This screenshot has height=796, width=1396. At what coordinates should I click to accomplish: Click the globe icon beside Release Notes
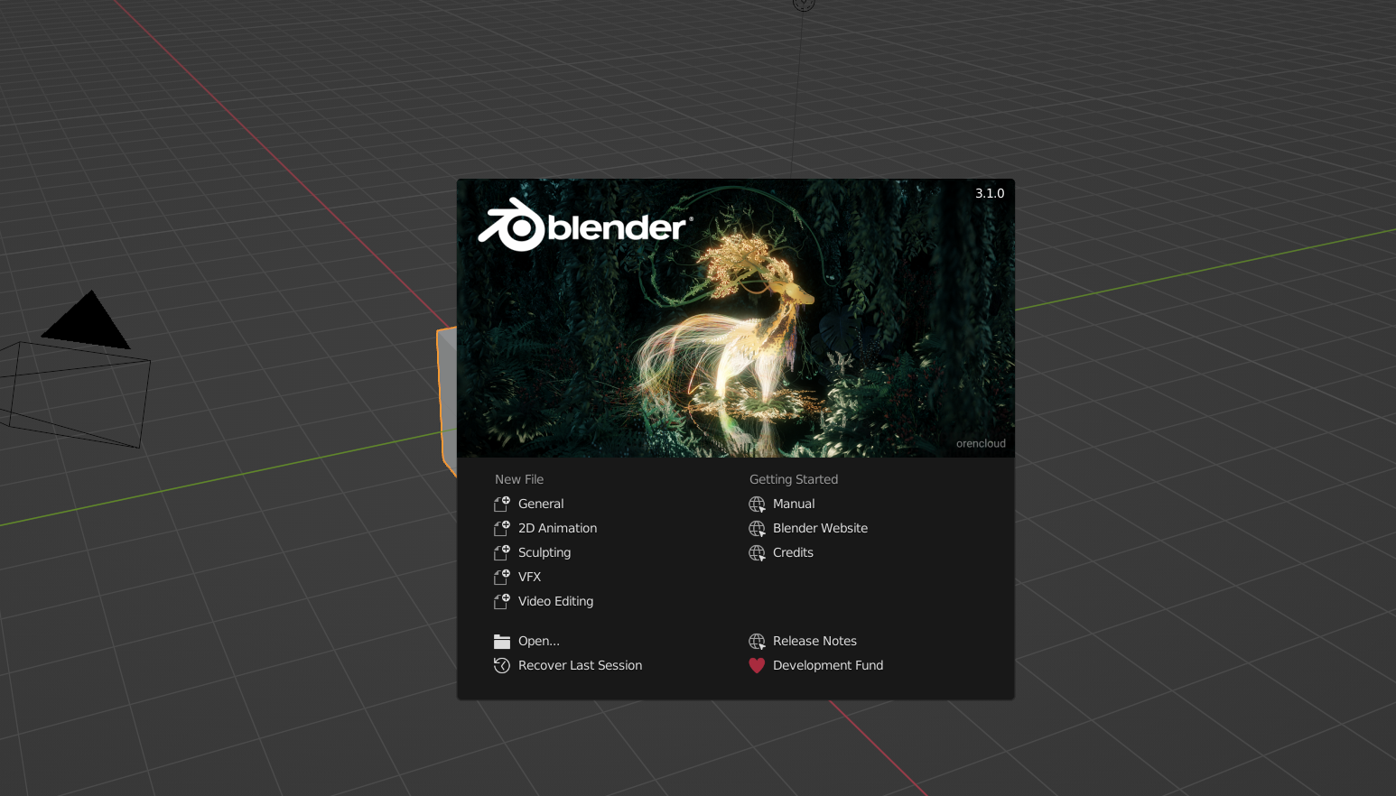pos(757,641)
